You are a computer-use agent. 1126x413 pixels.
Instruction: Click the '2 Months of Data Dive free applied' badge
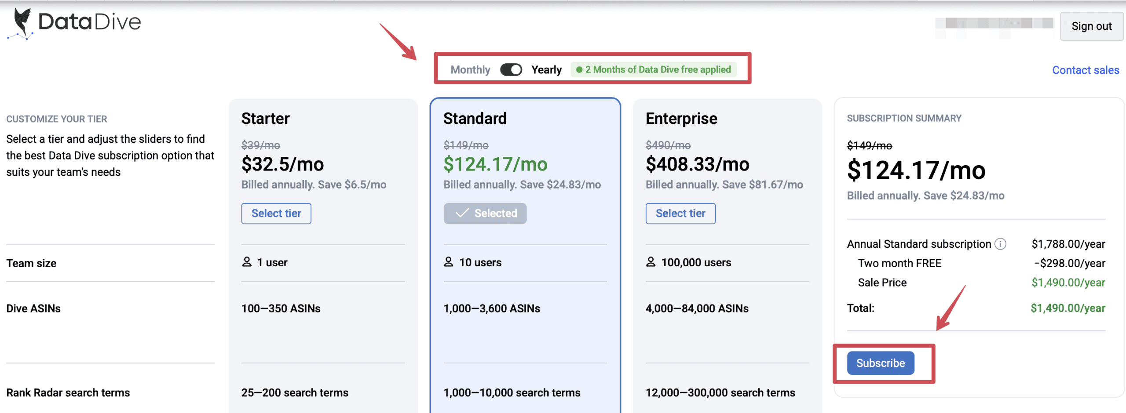pos(653,69)
